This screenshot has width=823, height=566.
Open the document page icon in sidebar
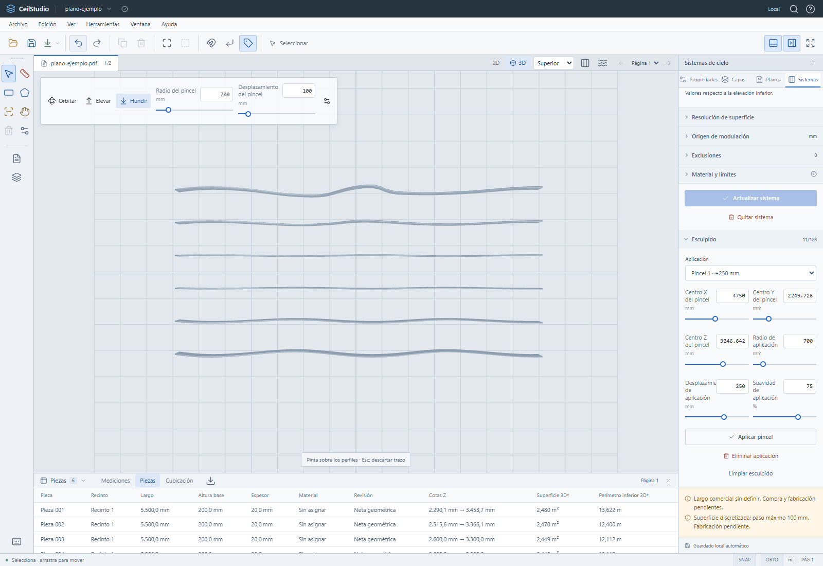(16, 158)
